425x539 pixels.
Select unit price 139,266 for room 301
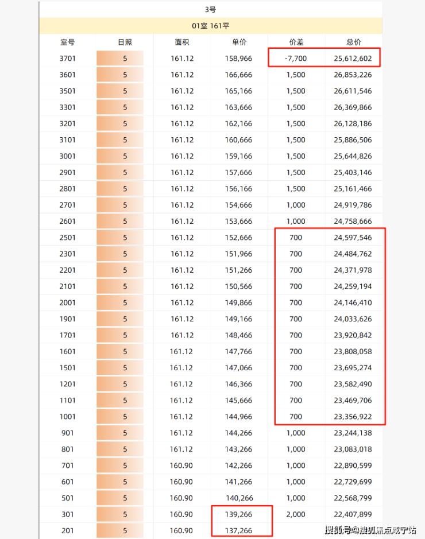click(239, 514)
